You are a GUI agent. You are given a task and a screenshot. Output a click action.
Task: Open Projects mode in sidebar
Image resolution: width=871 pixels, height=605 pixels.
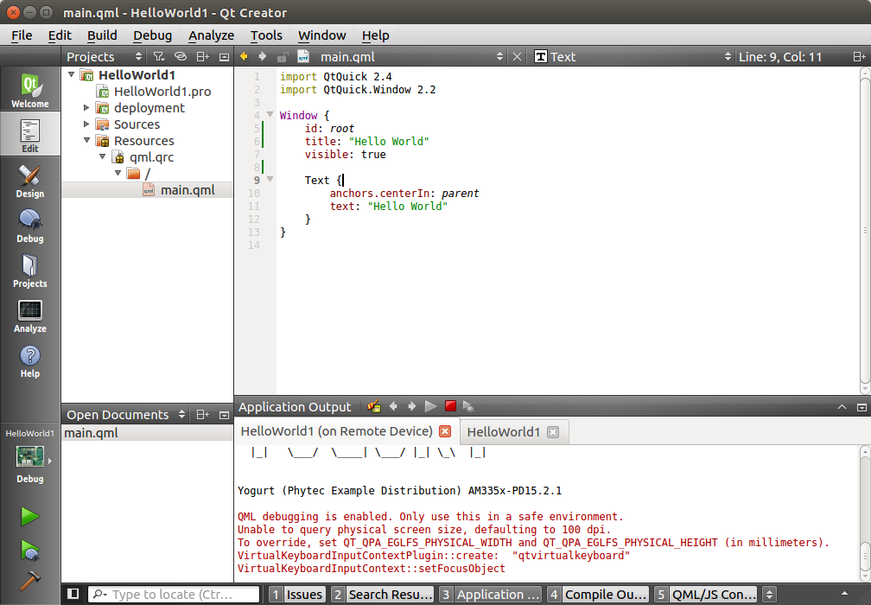30,271
